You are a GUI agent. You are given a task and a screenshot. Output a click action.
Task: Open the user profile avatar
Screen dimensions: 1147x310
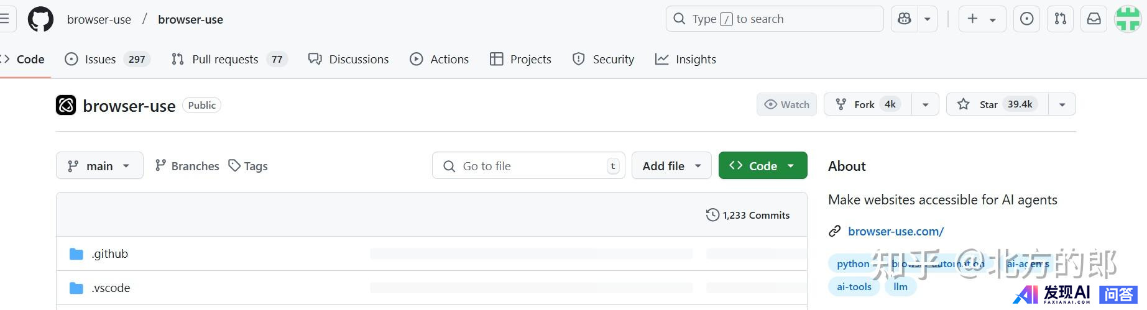pos(1128,19)
